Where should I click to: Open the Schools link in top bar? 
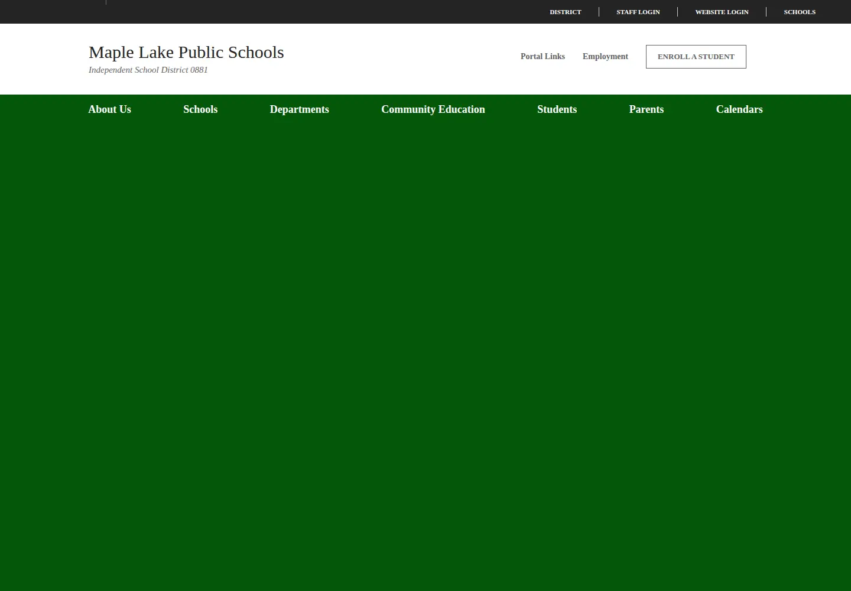(x=799, y=12)
